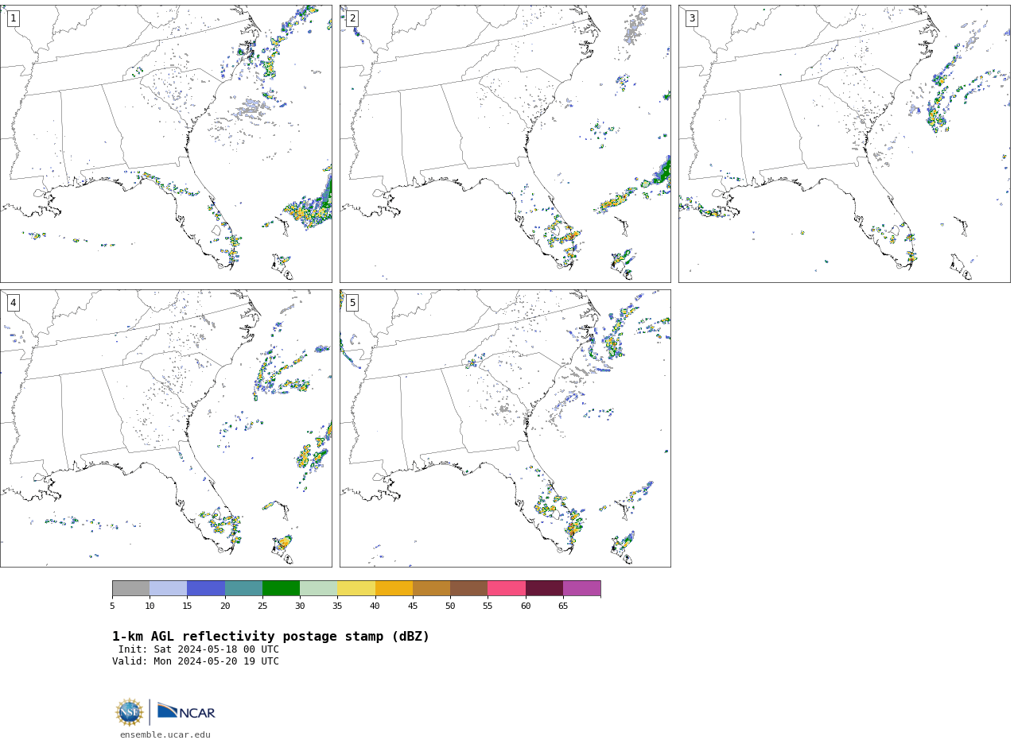Image resolution: width=1018 pixels, height=744 pixels.
Task: Click the dark green 25-30 dBZ swatch
Action: (281, 588)
